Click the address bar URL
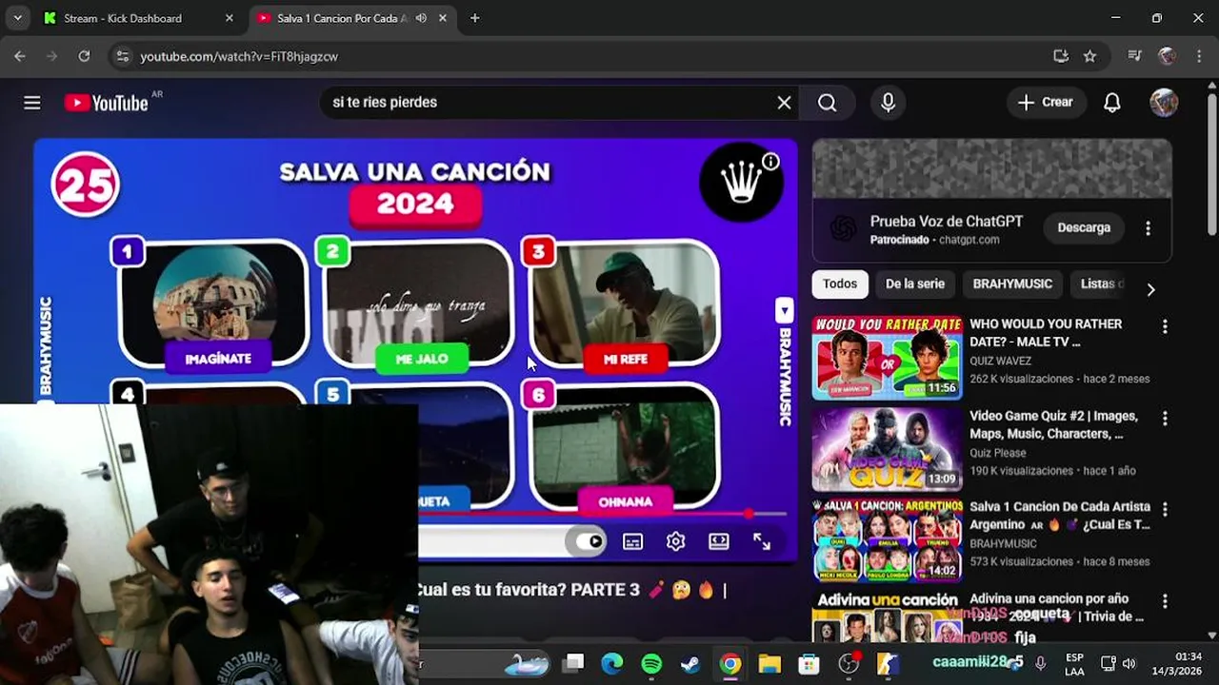The height and width of the screenshot is (685, 1219). click(x=239, y=56)
